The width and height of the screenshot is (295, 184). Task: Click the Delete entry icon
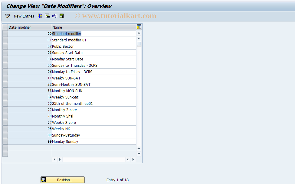48,16
